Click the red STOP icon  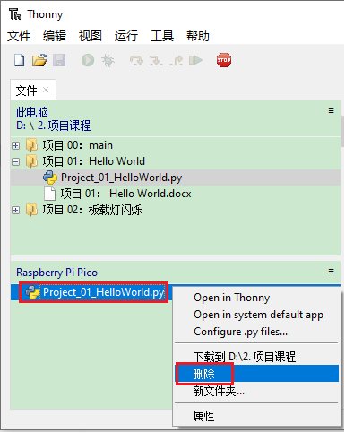coord(224,60)
